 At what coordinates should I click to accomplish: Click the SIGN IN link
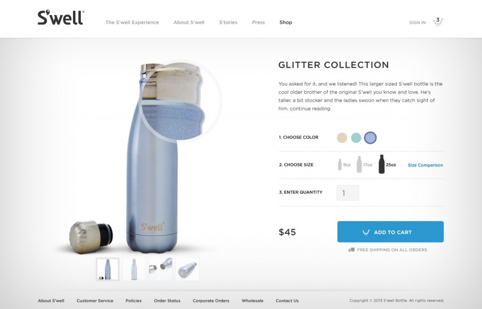click(418, 23)
